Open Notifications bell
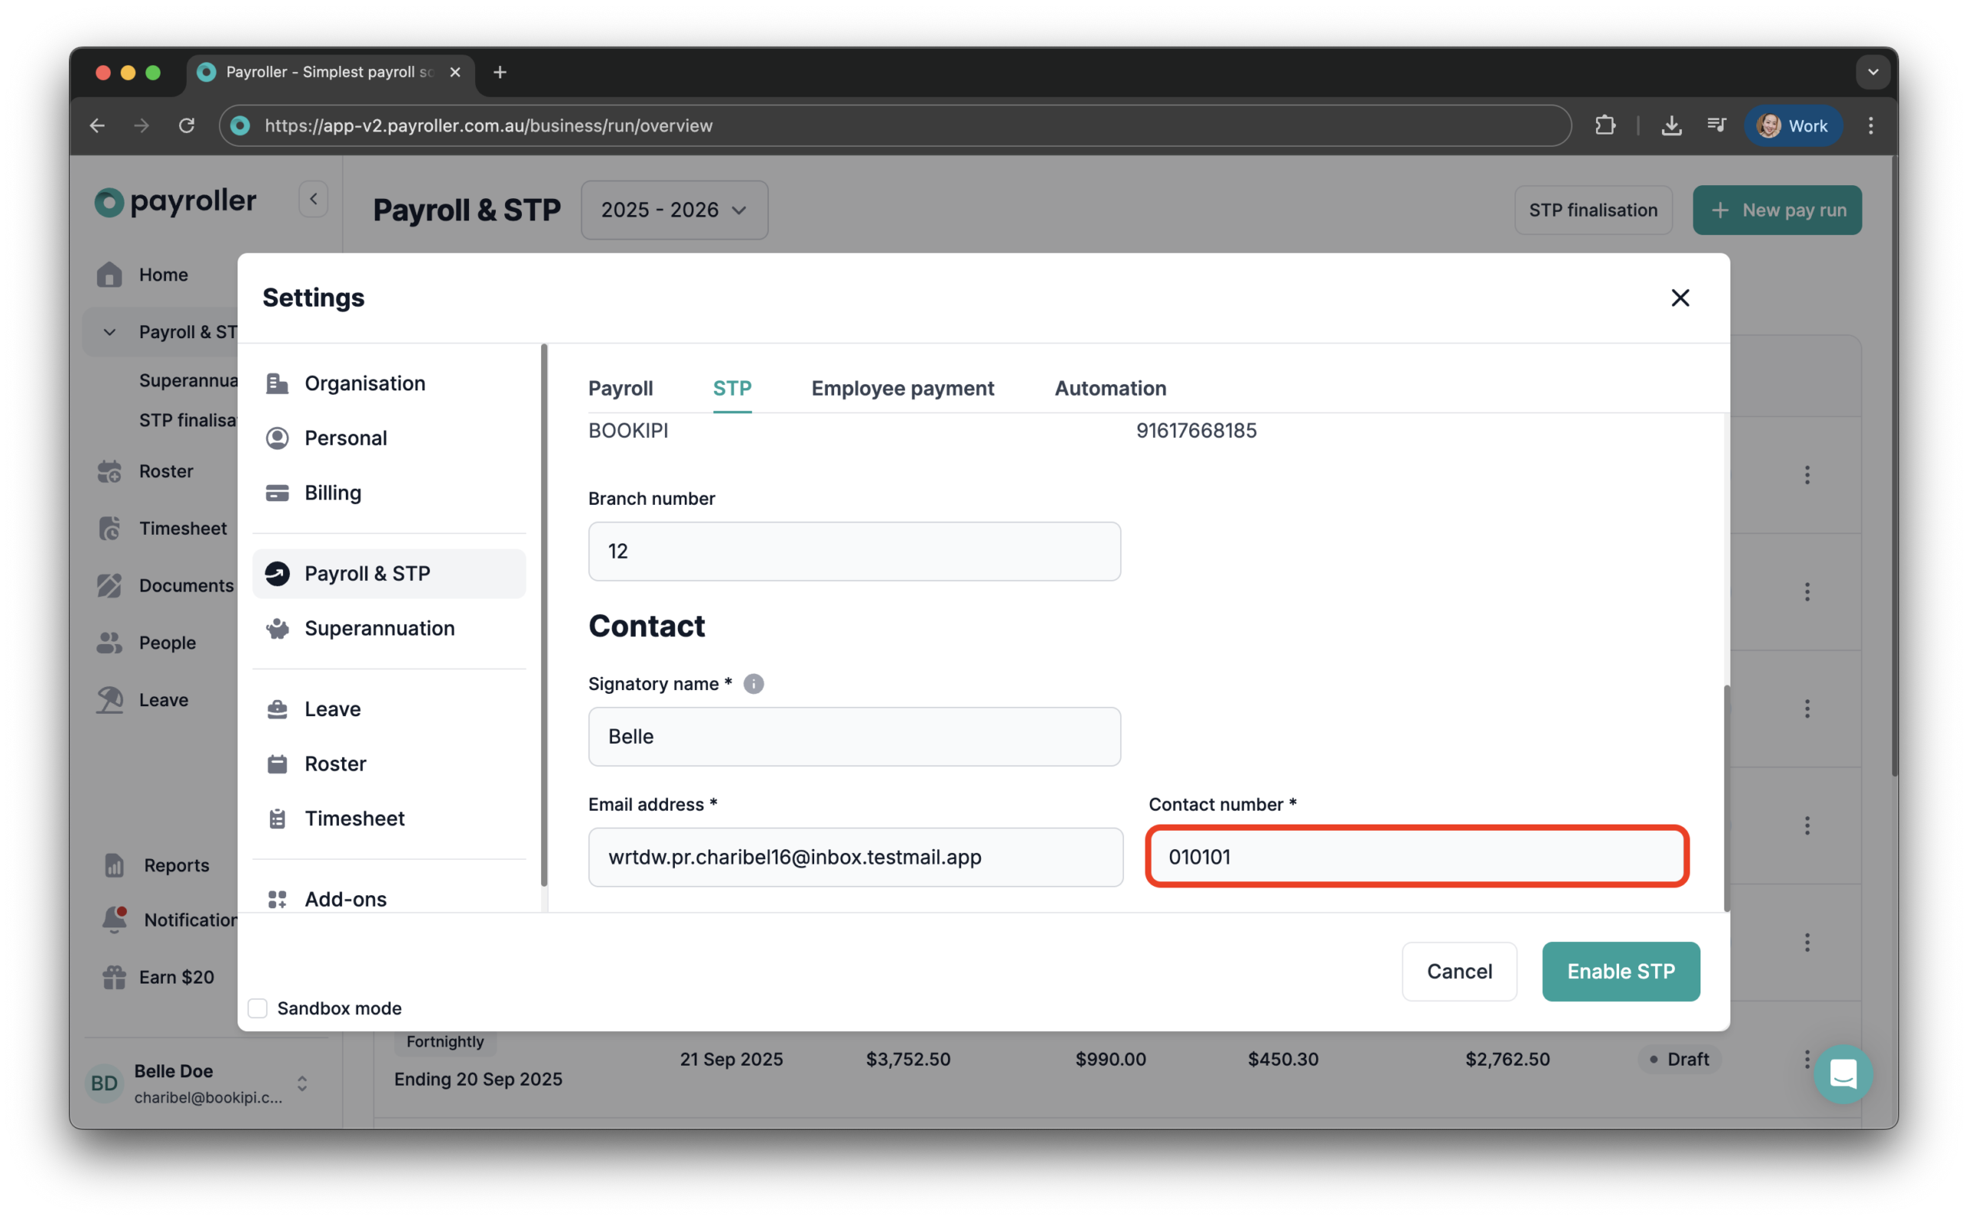This screenshot has width=1968, height=1221. click(115, 919)
